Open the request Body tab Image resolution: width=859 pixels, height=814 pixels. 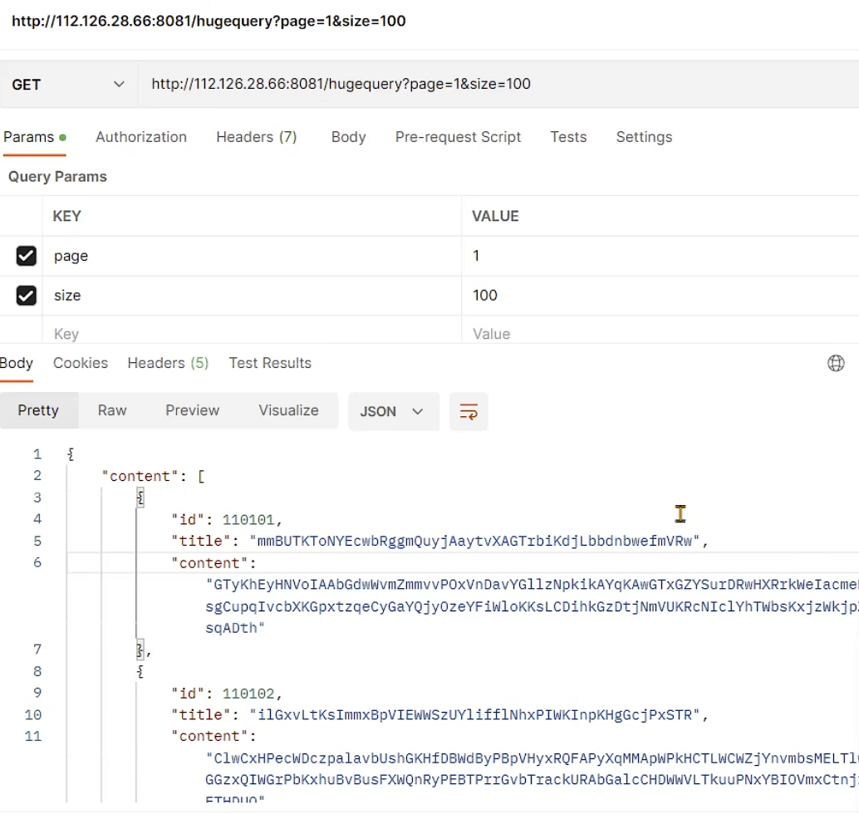(x=348, y=137)
